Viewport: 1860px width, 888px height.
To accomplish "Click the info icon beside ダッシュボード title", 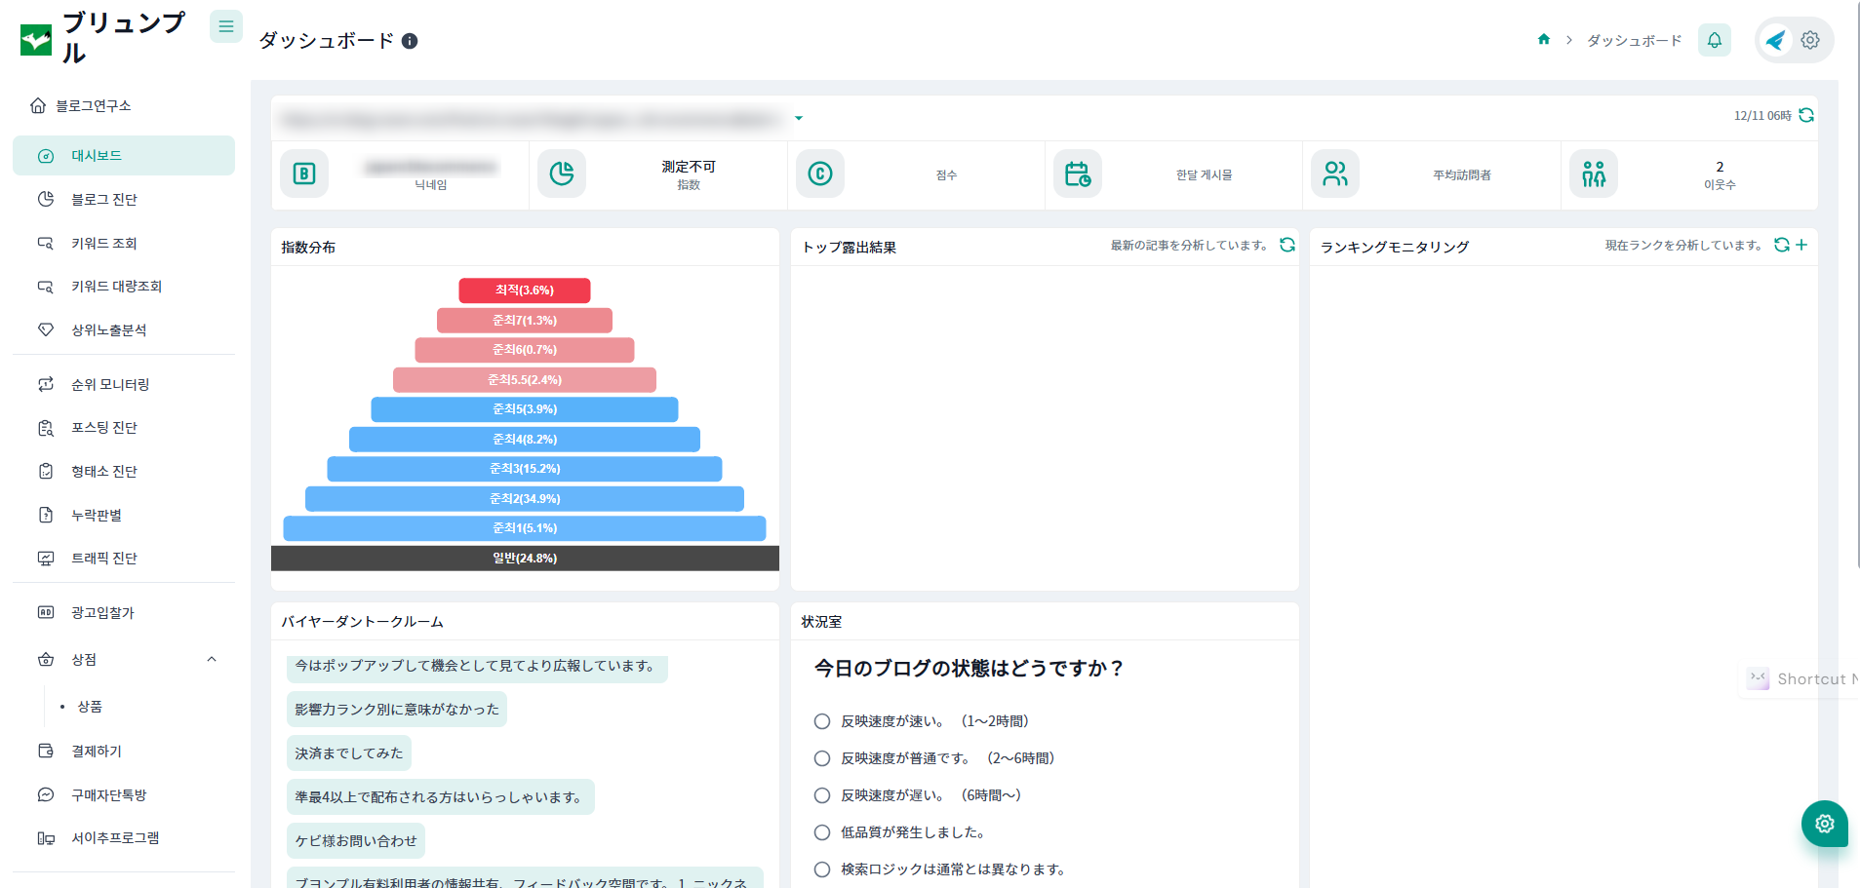I will click(410, 41).
